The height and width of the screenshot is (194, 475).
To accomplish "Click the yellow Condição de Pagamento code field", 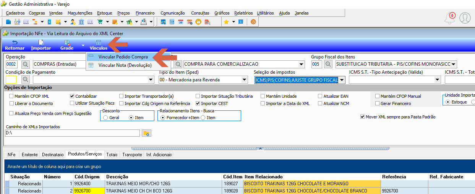I will coord(11,79).
